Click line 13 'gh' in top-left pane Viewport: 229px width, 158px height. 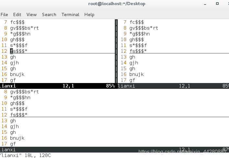coord(13,57)
